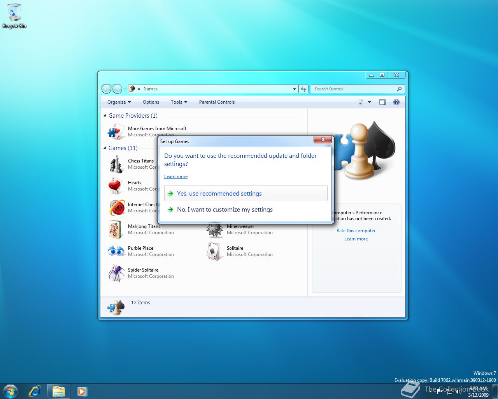Collapse the Game Providers group
The width and height of the screenshot is (498, 399).
(105, 116)
